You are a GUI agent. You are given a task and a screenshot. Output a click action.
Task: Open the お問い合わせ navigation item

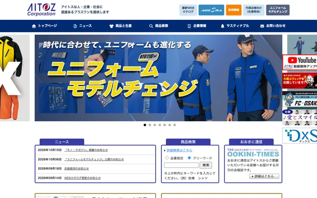tap(276, 26)
